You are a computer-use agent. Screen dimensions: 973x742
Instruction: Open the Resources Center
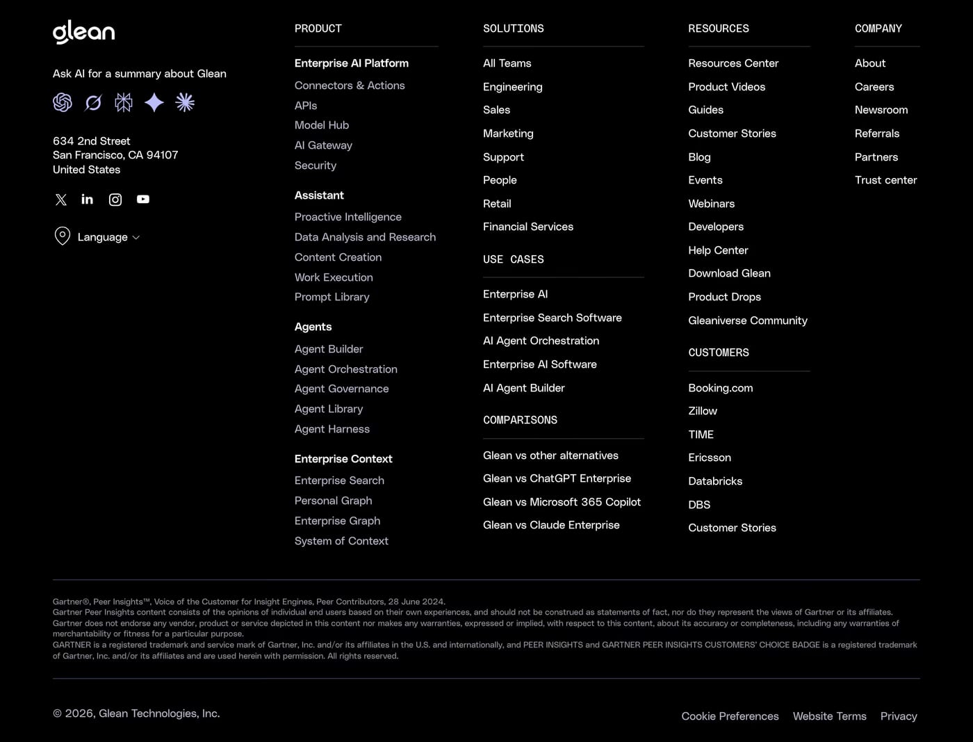pos(733,63)
